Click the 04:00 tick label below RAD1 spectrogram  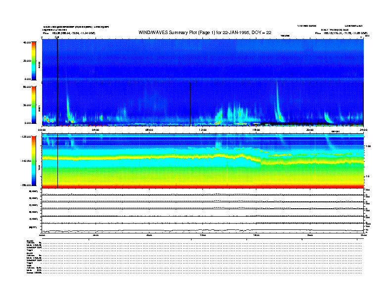click(96, 130)
